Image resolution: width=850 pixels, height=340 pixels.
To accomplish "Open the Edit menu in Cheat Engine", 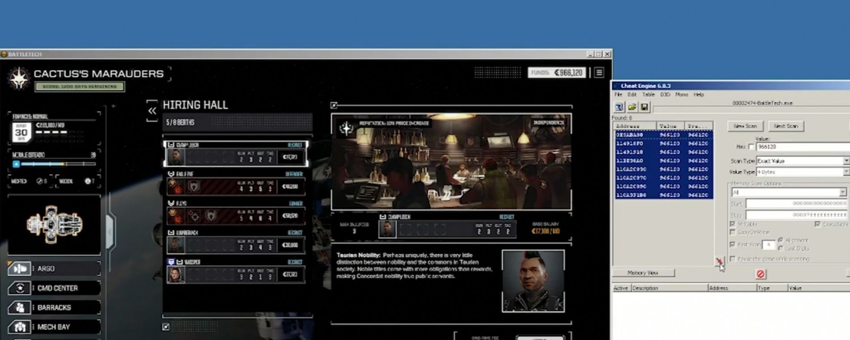I will 632,95.
